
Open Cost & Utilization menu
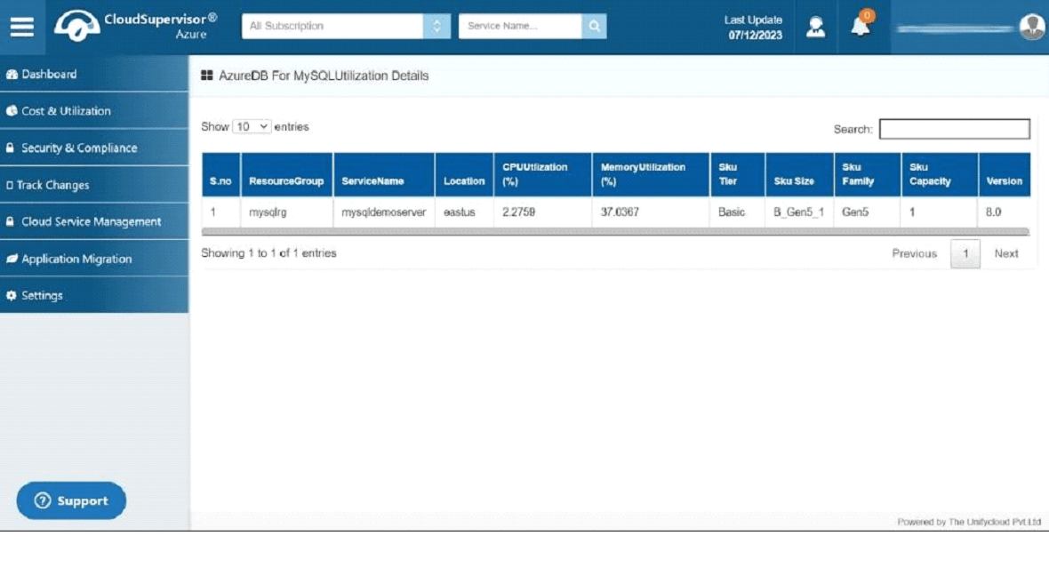pos(93,110)
